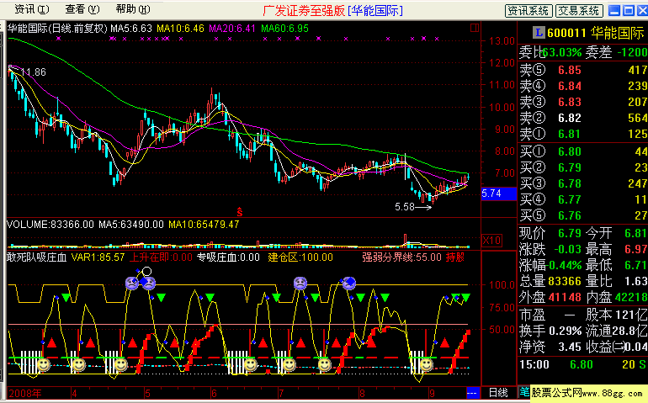
Task: Click the VAR1:85.57 indicator value
Action: (x=98, y=257)
